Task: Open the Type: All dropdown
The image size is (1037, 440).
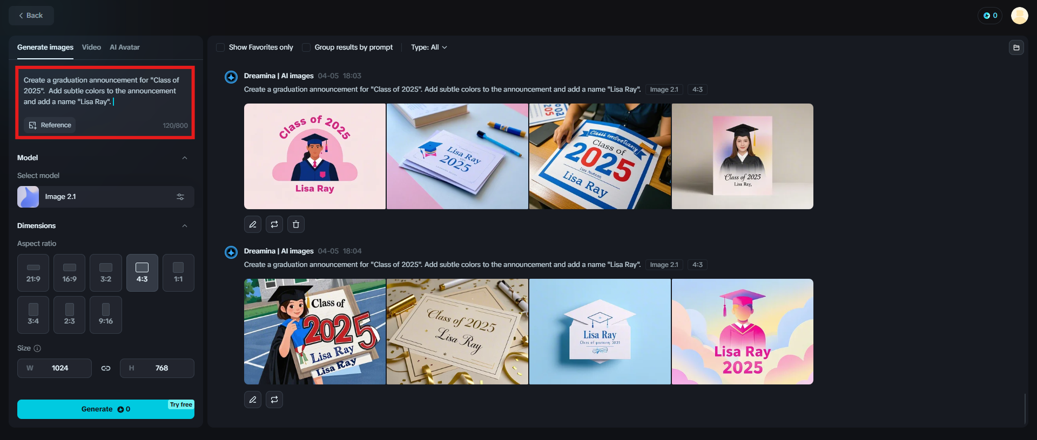Action: click(x=429, y=47)
